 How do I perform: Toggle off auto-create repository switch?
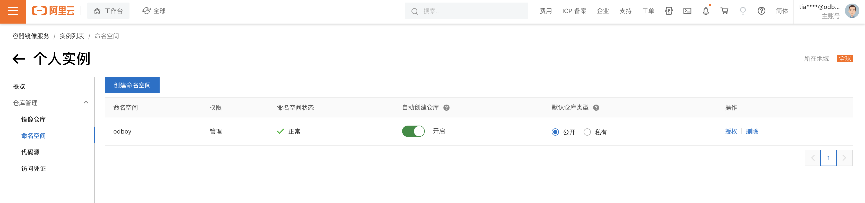point(413,131)
